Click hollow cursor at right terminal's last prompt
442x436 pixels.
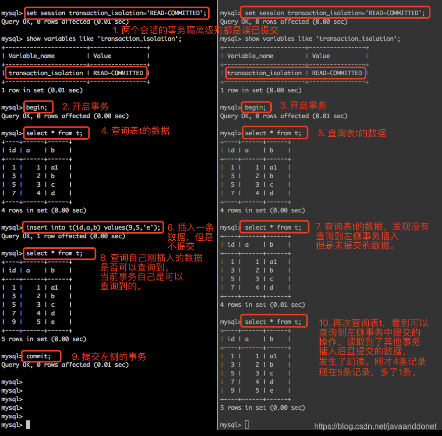[x=247, y=425]
